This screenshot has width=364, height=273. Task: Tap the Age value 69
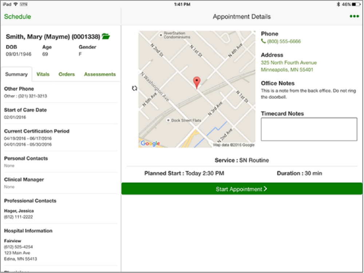[x=45, y=54]
